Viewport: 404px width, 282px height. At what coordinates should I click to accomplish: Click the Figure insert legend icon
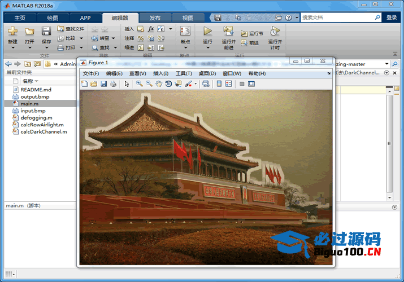point(228,83)
